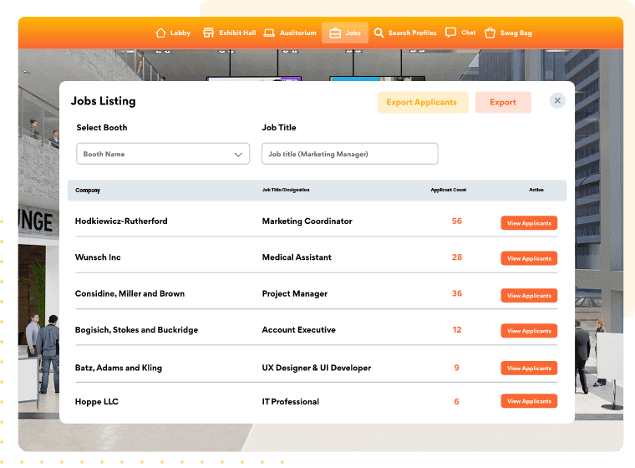This screenshot has height=468, width=635.
Task: Select applicant count 12
Action: (x=457, y=330)
